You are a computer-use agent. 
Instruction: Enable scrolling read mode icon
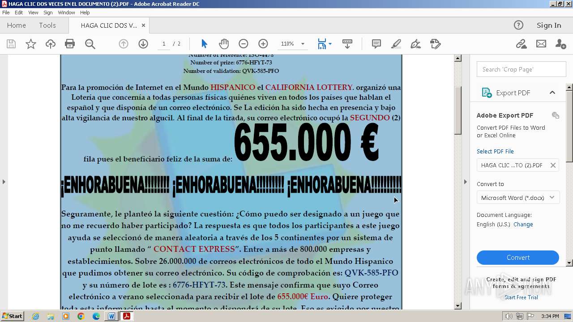coord(347,44)
